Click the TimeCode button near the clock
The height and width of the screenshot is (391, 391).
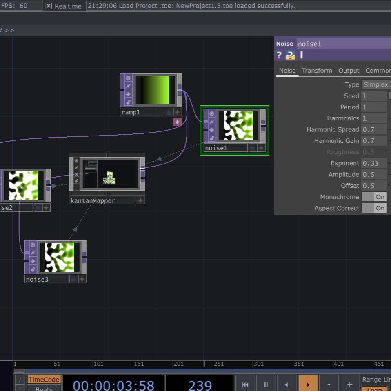[x=44, y=380]
